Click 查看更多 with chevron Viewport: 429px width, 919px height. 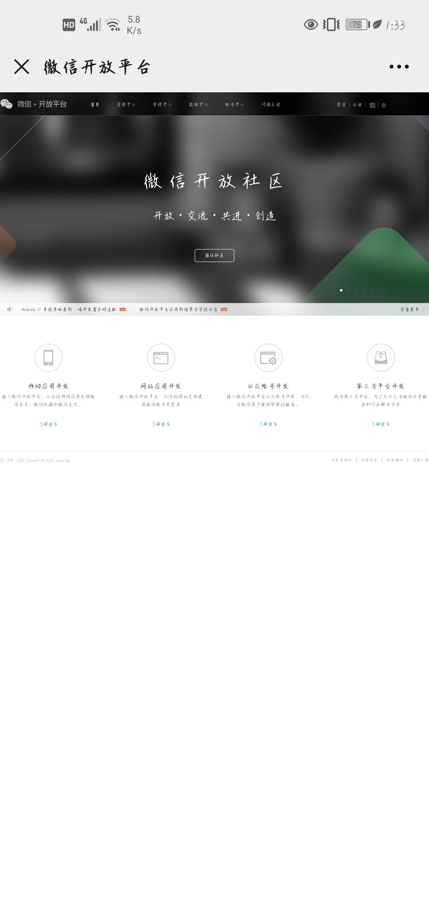coord(412,309)
